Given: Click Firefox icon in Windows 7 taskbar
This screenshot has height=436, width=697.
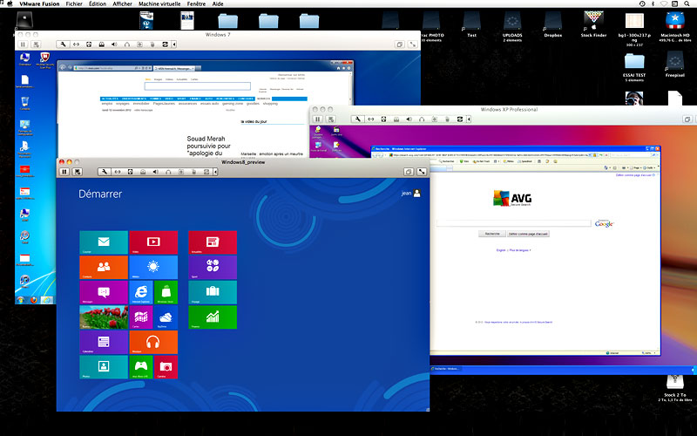Looking at the screenshot, I should coord(34,300).
